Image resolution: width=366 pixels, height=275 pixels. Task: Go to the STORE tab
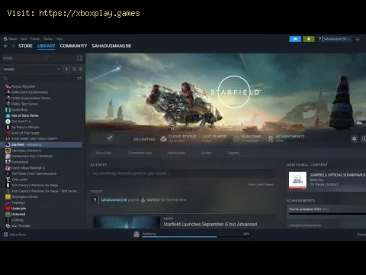[x=25, y=46]
